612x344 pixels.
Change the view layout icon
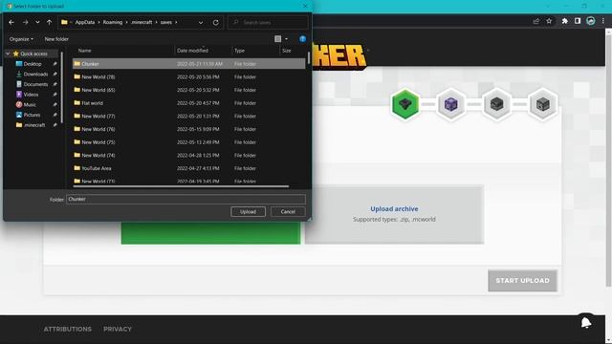(278, 39)
